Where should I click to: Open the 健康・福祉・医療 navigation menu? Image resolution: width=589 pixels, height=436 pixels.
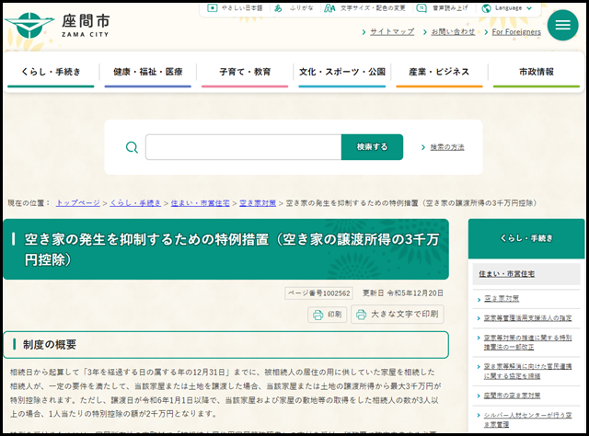tap(147, 72)
